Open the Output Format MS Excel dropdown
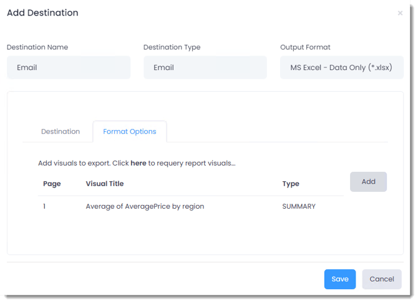The width and height of the screenshot is (418, 303). click(x=341, y=67)
